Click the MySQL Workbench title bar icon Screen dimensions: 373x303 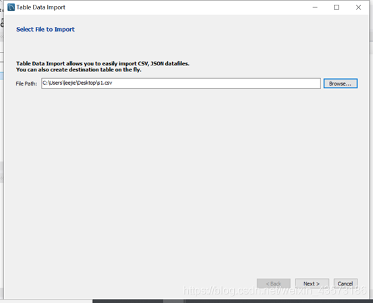click(11, 7)
